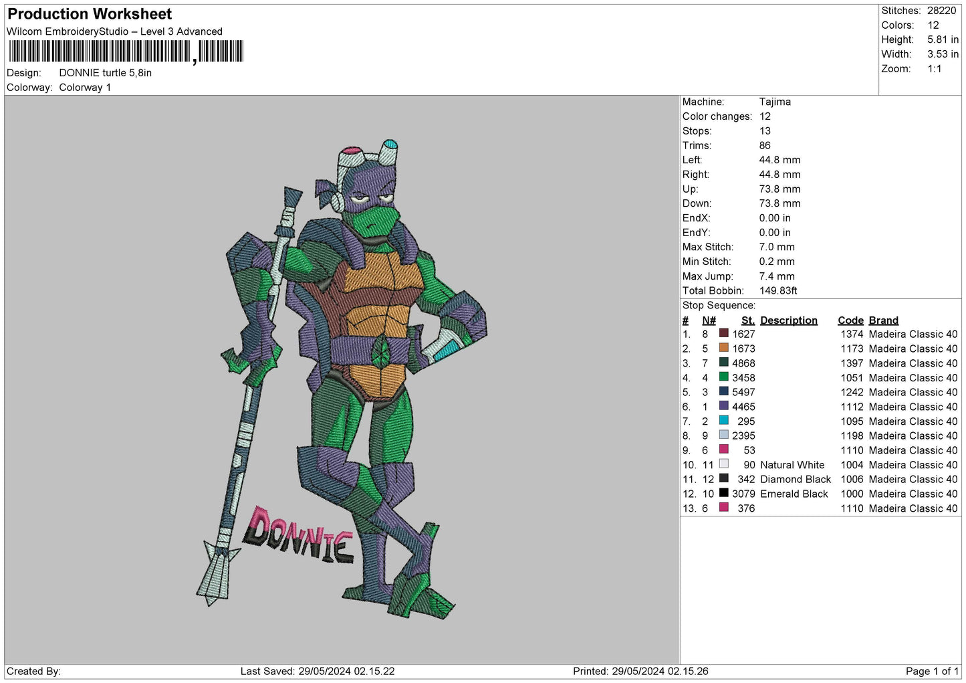966x683 pixels.
Task: Click the Height value 5.81 in
Action: coord(943,40)
